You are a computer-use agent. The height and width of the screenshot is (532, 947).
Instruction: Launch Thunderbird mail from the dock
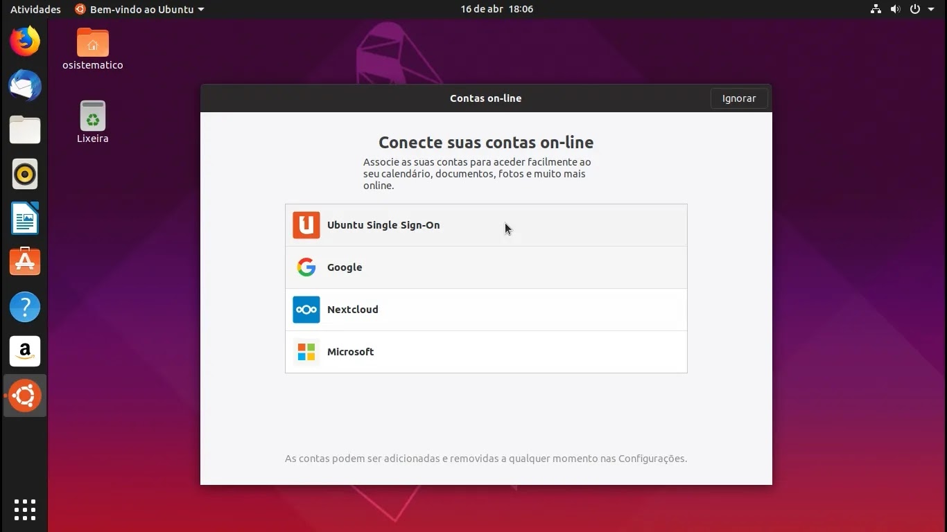click(25, 86)
